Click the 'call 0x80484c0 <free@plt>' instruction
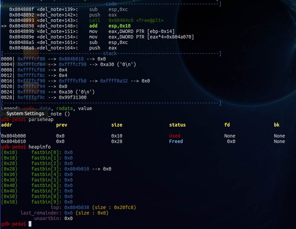The height and width of the screenshot is (229, 296). (126, 20)
